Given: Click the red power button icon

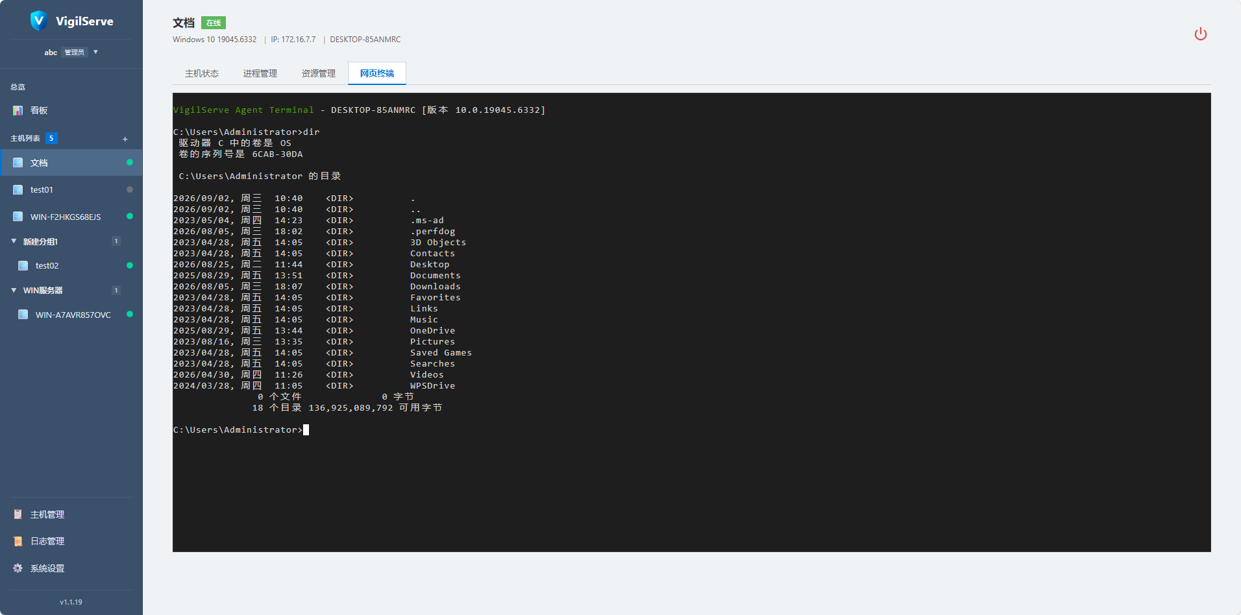Looking at the screenshot, I should pyautogui.click(x=1201, y=34).
